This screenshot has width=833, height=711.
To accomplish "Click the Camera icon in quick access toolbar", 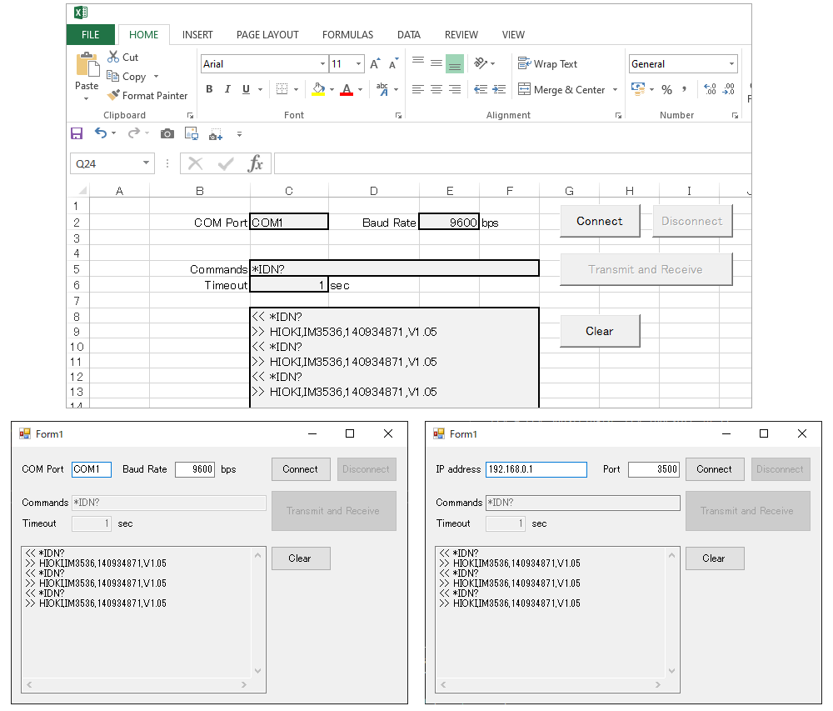I will 167,133.
